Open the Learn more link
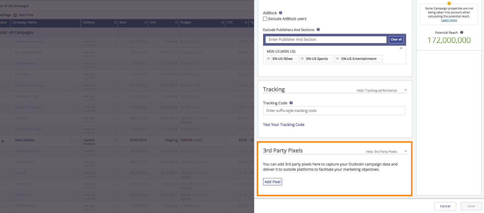Image resolution: width=484 pixels, height=213 pixels. pyautogui.click(x=449, y=20)
